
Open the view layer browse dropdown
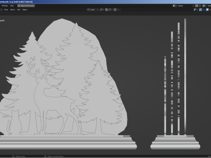tap(204, 6)
